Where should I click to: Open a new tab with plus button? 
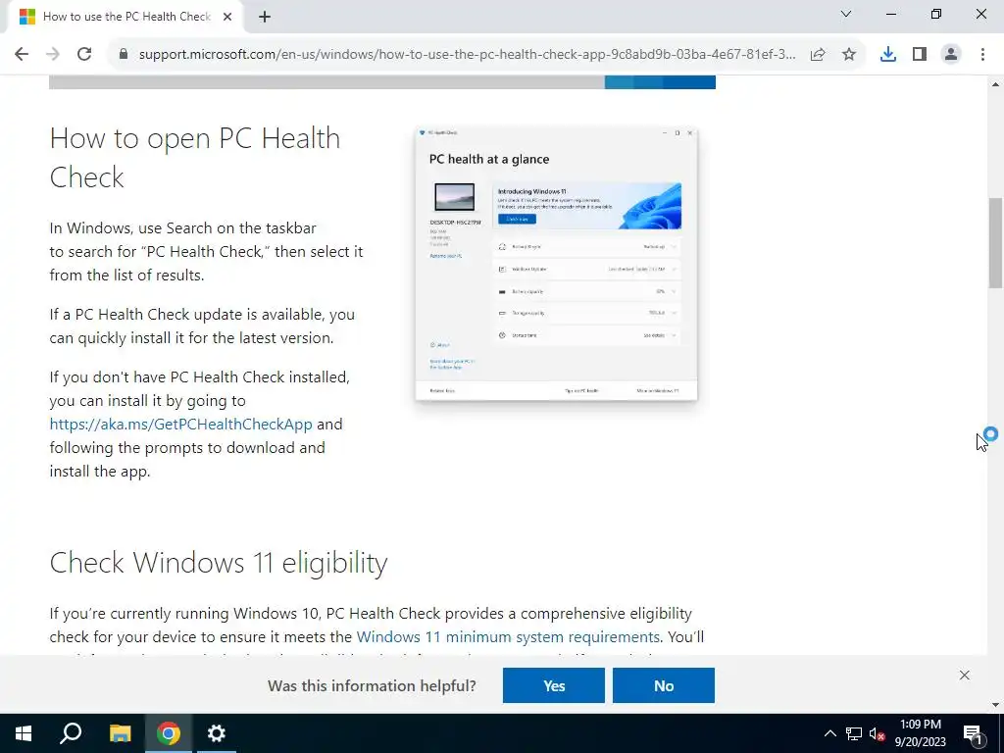tap(265, 18)
